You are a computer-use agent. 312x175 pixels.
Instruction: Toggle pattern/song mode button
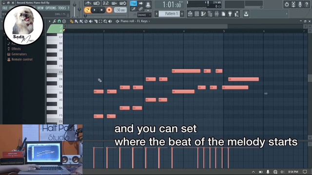(87, 10)
